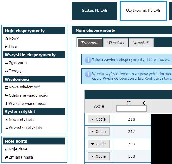The height and width of the screenshot is (164, 172).
Task: Click the Wszystkie eksperymenty sidebar header
Action: (34, 55)
